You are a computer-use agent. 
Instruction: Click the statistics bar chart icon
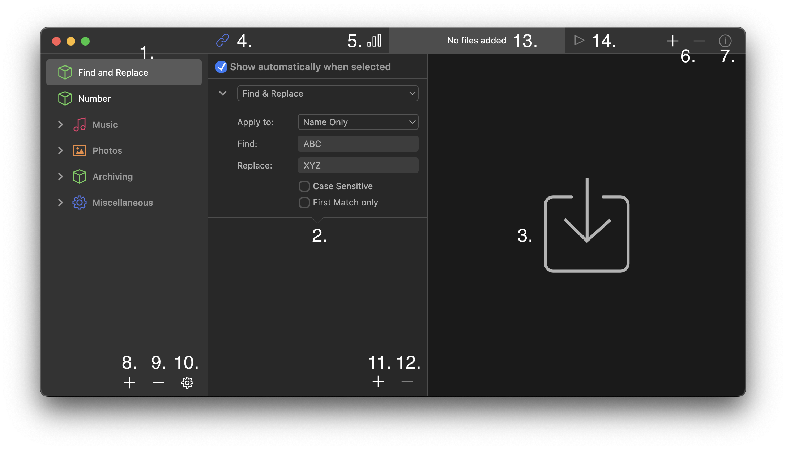[376, 41]
